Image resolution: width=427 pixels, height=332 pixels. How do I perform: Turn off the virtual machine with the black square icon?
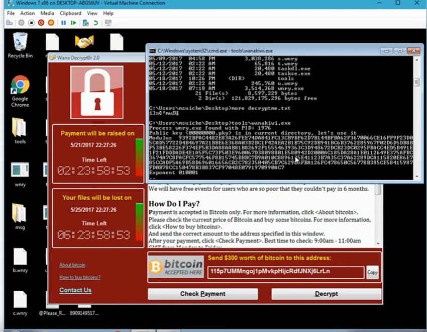[31, 23]
